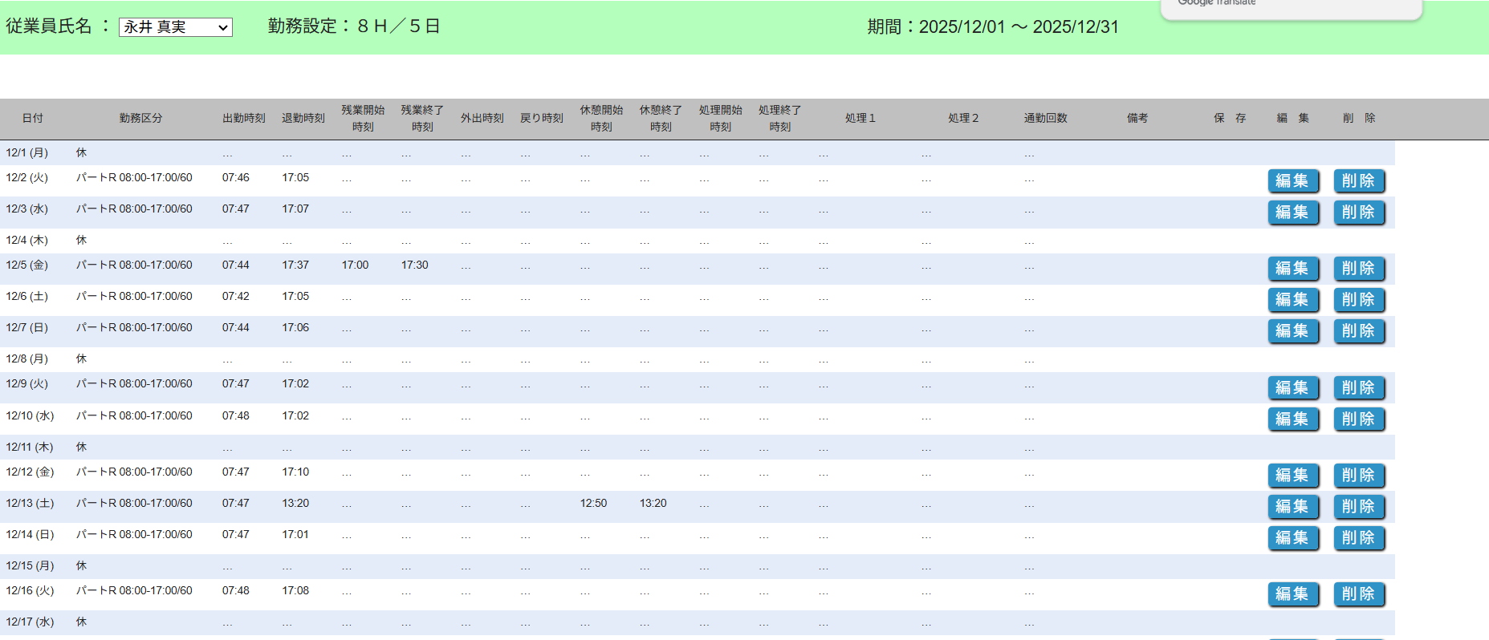This screenshot has height=640, width=1489.
Task: Click 編集 on the 12/13 (土) row
Action: (x=1292, y=507)
